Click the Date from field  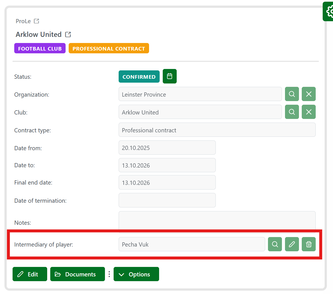coord(167,148)
